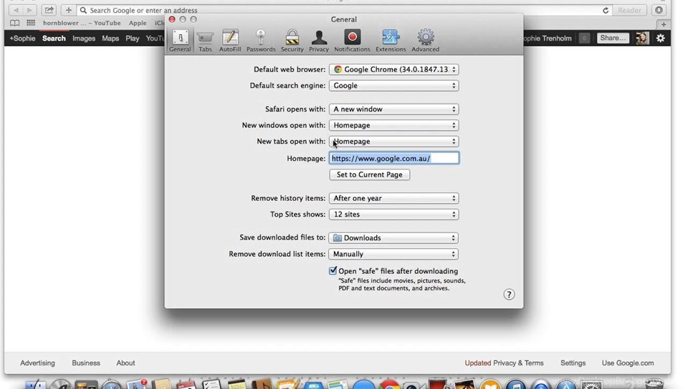Reload the page with the refresh icon
This screenshot has height=389, width=688.
(606, 10)
